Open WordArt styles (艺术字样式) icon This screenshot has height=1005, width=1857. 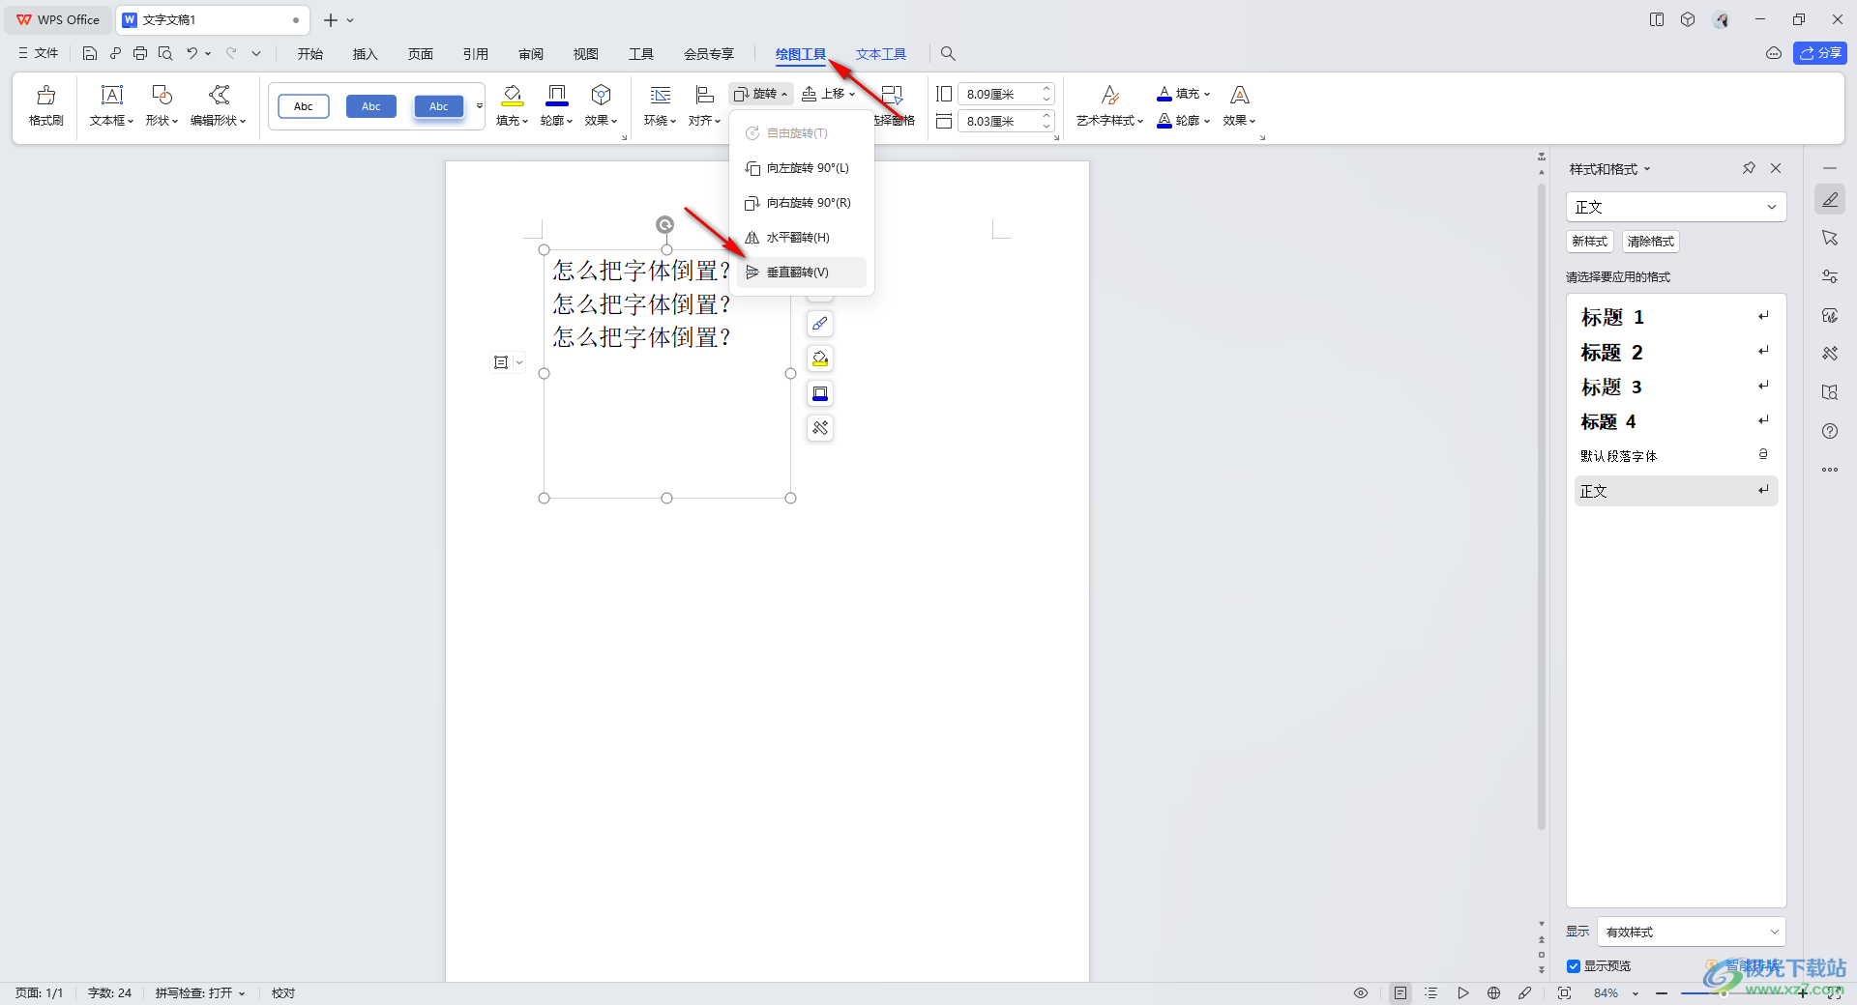pos(1110,95)
